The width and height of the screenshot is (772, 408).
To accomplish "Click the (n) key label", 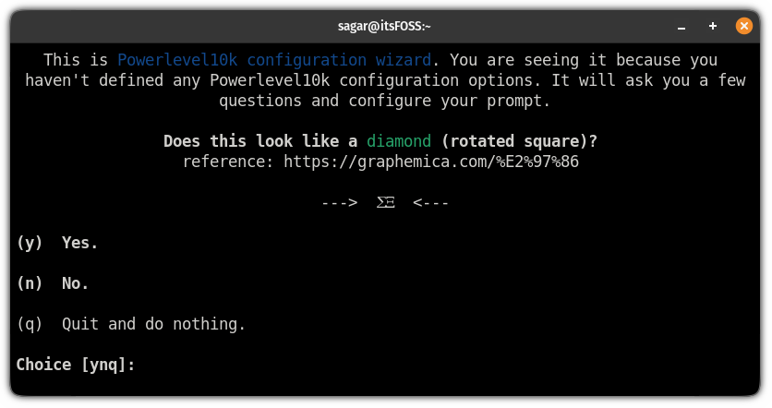I will (x=30, y=283).
